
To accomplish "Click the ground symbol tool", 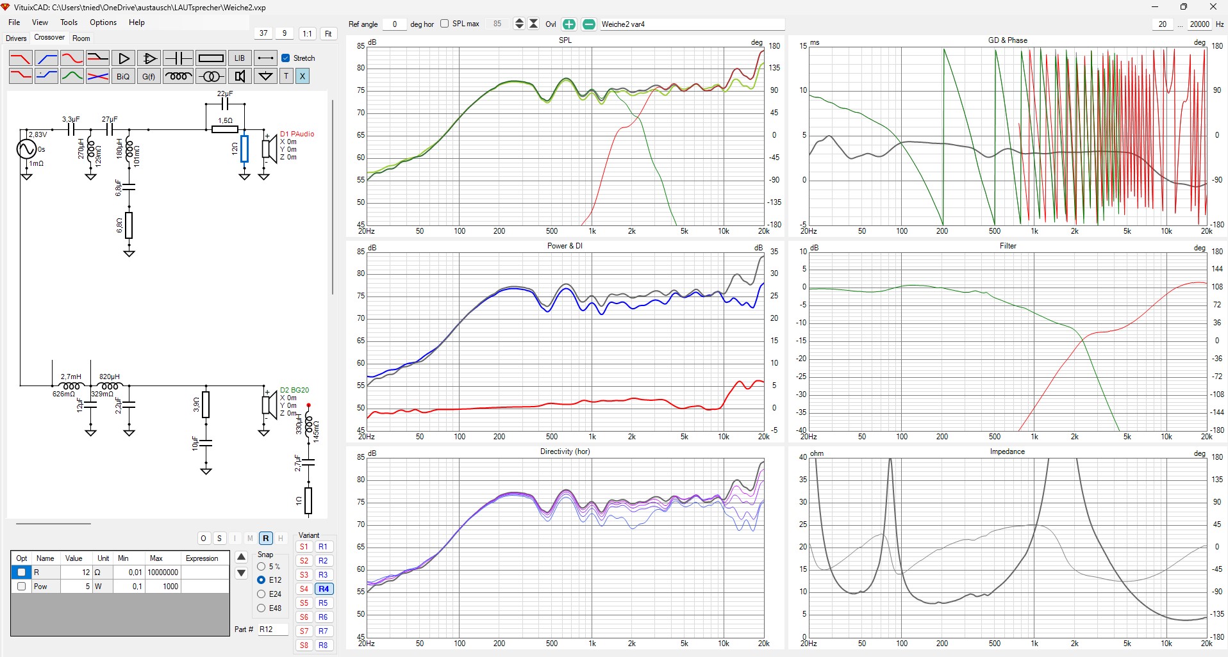I will pos(265,76).
